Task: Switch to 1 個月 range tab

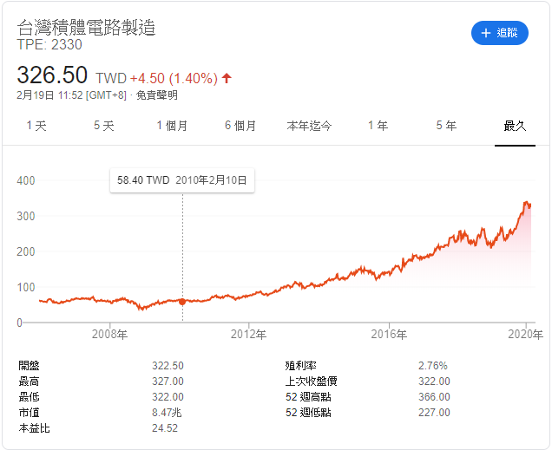Action: (172, 126)
